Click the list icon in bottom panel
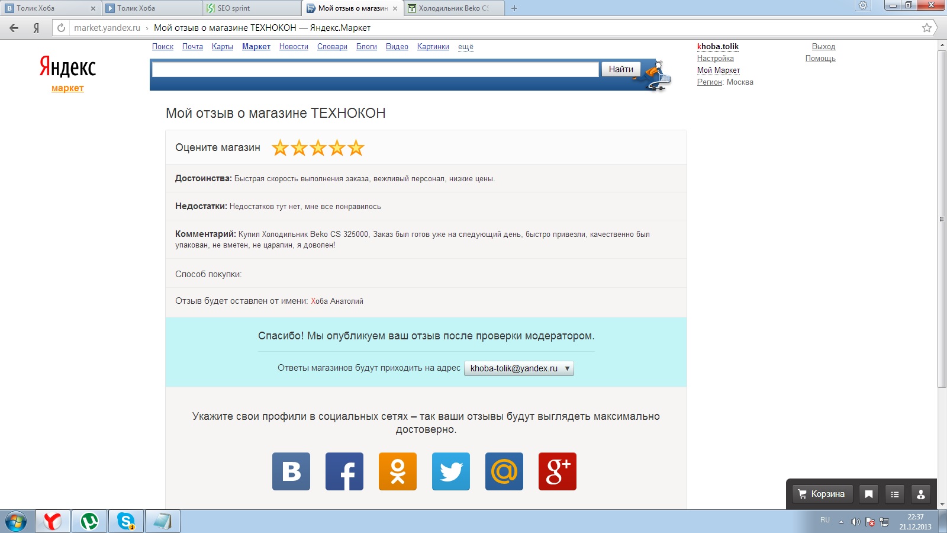947x533 pixels. click(895, 494)
